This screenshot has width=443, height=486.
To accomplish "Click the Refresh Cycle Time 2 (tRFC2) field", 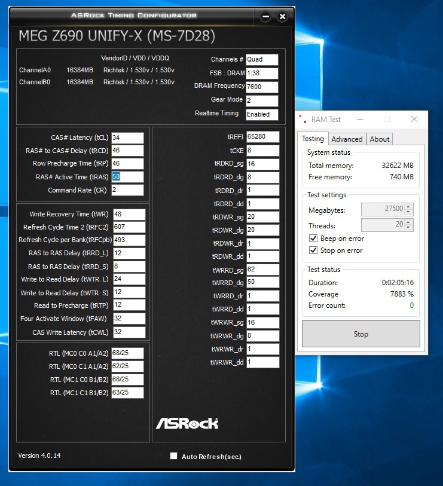I will point(129,227).
